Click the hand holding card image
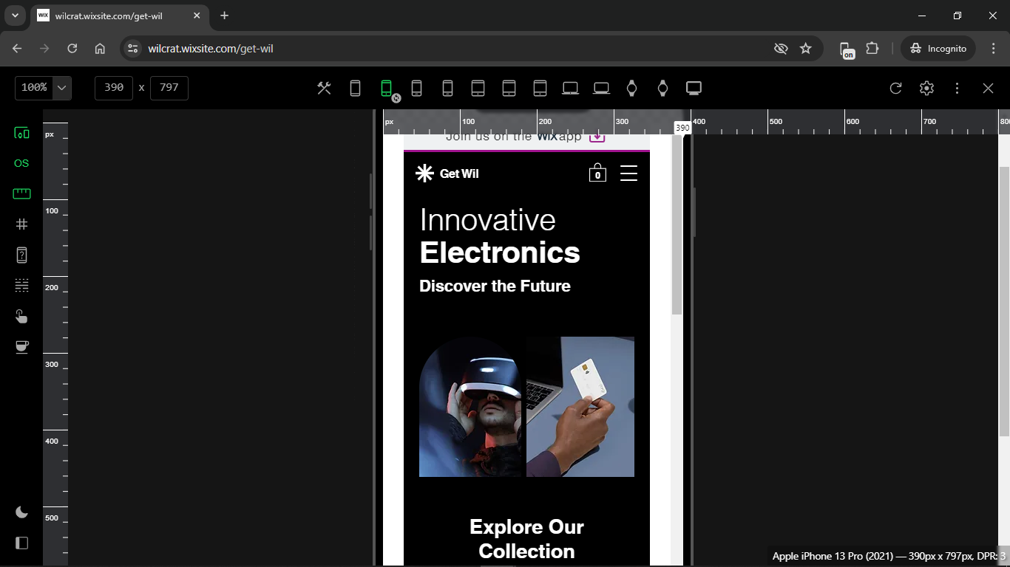The width and height of the screenshot is (1010, 567). 580,407
